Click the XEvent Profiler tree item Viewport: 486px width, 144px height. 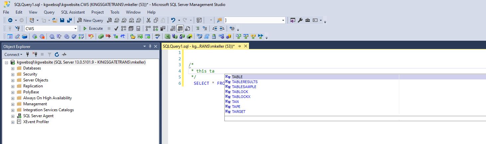click(36, 122)
